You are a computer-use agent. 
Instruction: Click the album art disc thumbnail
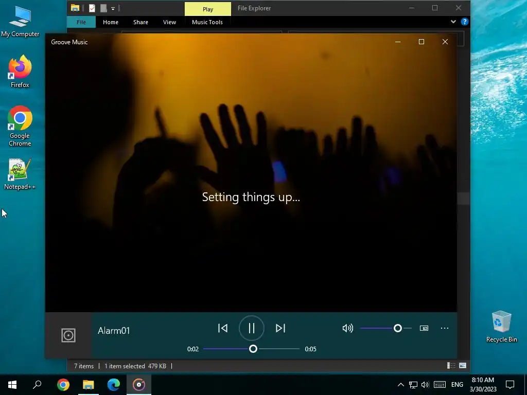pyautogui.click(x=68, y=335)
